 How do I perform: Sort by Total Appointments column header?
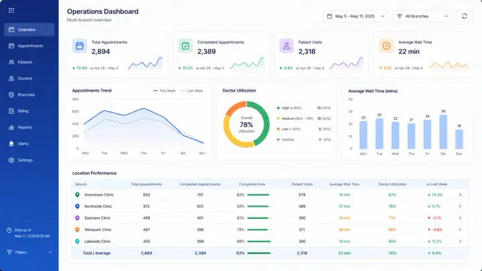tap(147, 185)
